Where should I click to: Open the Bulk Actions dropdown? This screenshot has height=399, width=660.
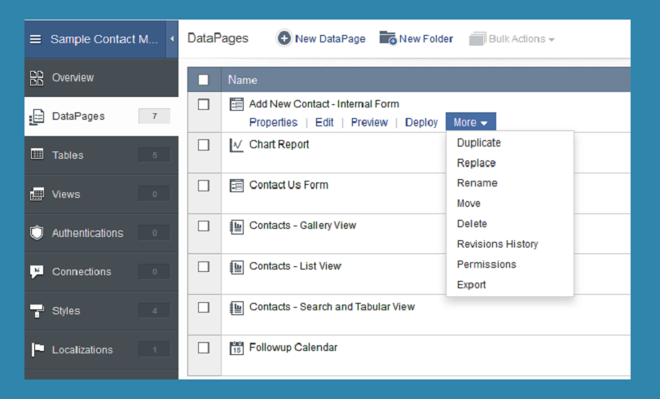point(512,39)
